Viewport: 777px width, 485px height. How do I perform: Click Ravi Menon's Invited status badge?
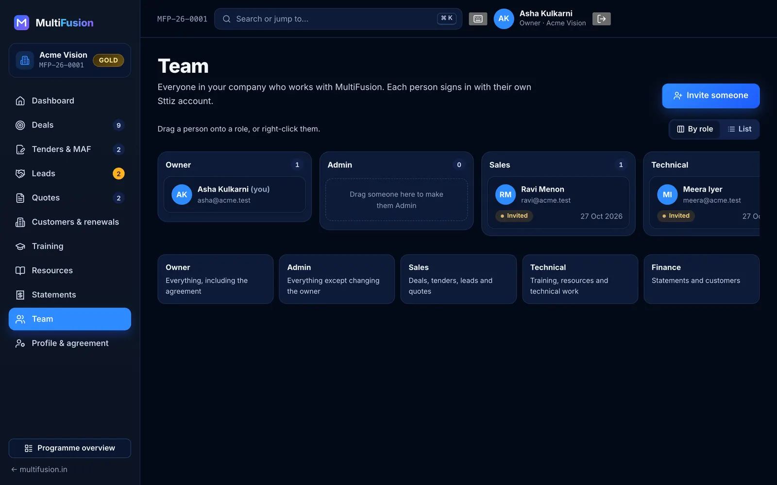point(514,216)
